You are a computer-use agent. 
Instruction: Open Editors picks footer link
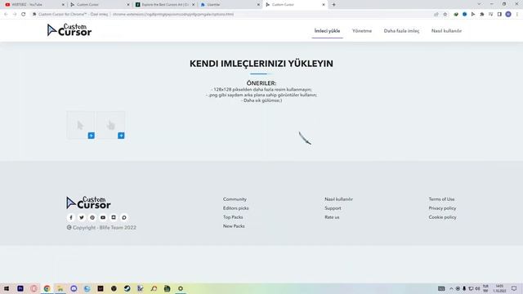236,208
